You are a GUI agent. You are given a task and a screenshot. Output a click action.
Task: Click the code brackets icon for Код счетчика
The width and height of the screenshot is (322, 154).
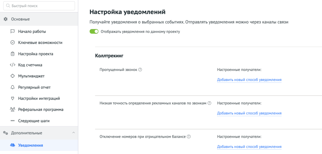(13, 65)
